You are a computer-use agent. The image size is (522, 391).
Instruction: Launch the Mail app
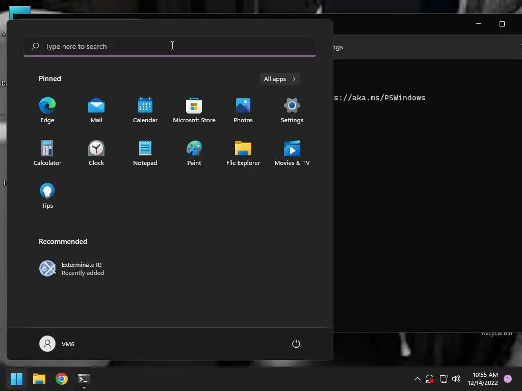(96, 110)
